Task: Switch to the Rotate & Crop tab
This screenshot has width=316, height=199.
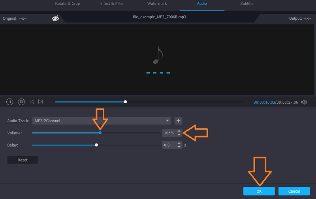Action: click(67, 4)
